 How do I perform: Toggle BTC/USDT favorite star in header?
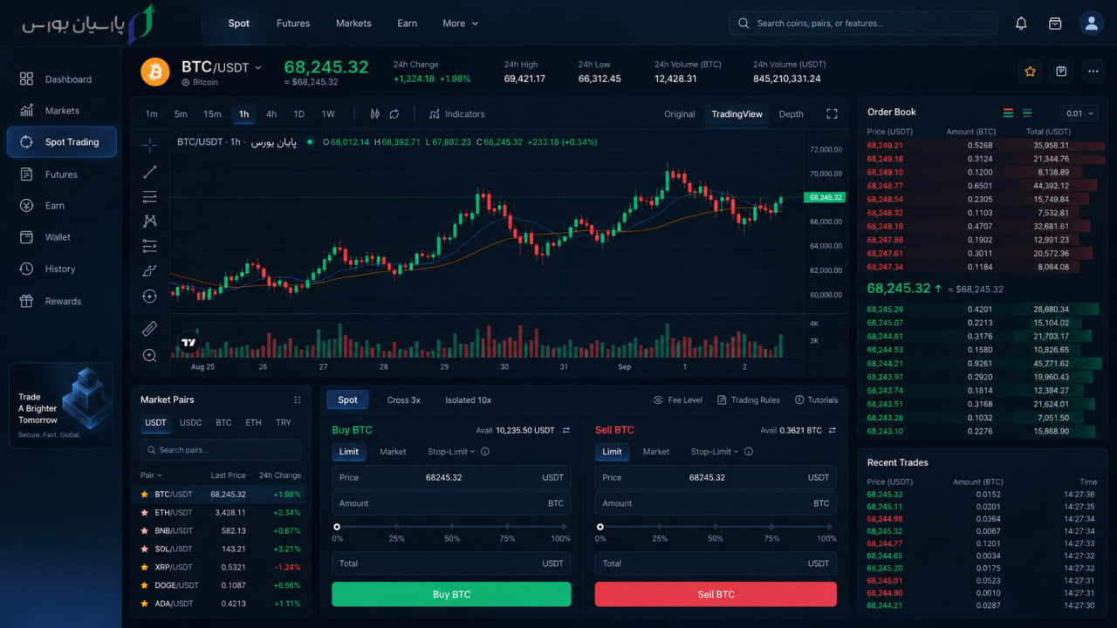coord(1030,72)
